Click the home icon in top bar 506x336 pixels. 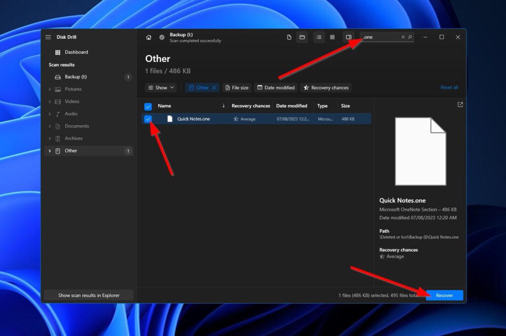coord(149,38)
